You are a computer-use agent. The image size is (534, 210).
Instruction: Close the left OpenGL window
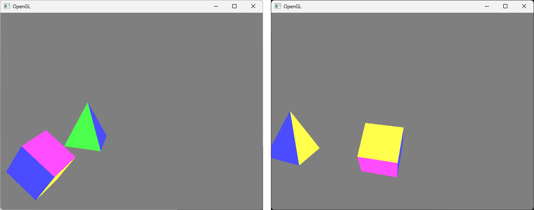tap(253, 6)
